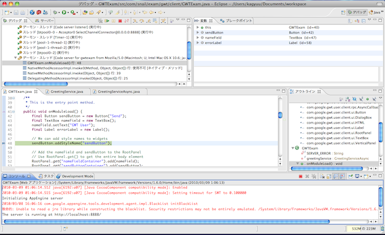Click the Disconnect icon in Debug view
This screenshot has height=235, width=385.
coord(126,21)
